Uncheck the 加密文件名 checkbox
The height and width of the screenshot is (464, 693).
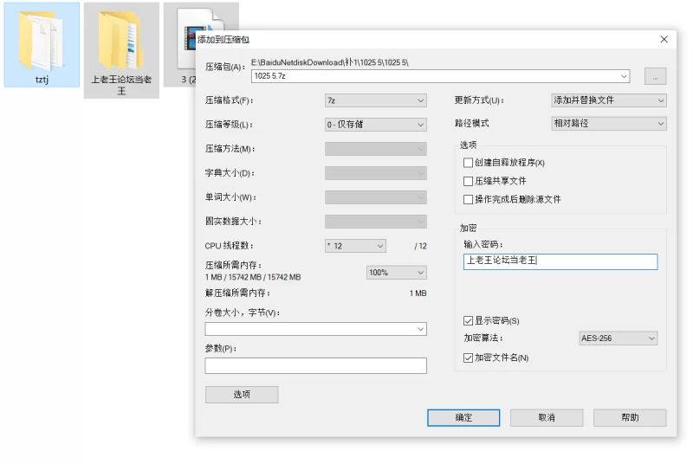pyautogui.click(x=468, y=358)
